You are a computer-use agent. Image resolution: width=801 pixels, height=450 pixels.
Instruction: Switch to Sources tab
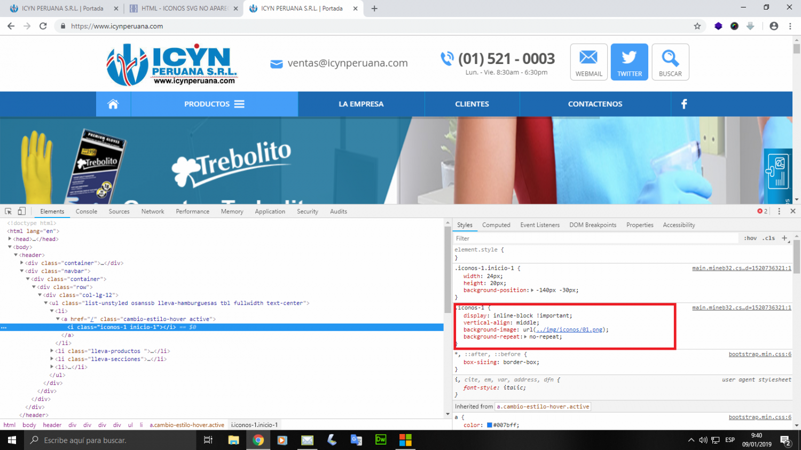click(119, 211)
